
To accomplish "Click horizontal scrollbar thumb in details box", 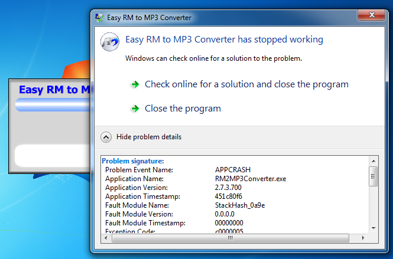I will pos(230,238).
